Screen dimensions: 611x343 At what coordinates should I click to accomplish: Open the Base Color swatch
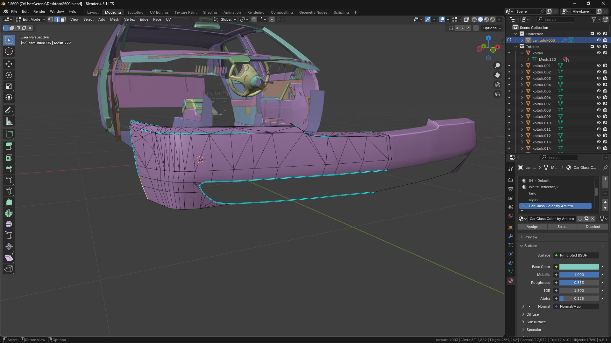(x=579, y=267)
